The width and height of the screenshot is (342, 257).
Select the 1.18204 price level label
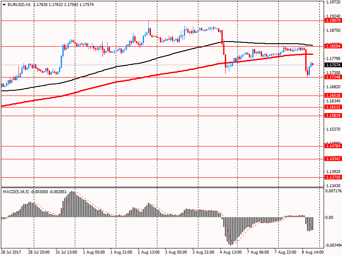click(333, 46)
